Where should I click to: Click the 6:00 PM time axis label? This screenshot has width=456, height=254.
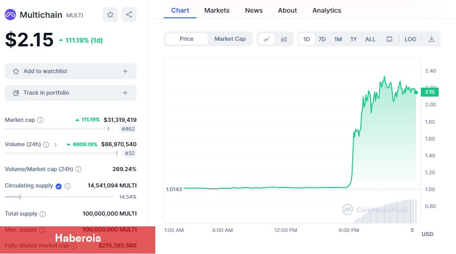click(349, 230)
